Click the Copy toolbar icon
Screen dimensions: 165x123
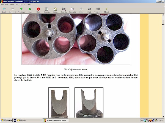81,9
